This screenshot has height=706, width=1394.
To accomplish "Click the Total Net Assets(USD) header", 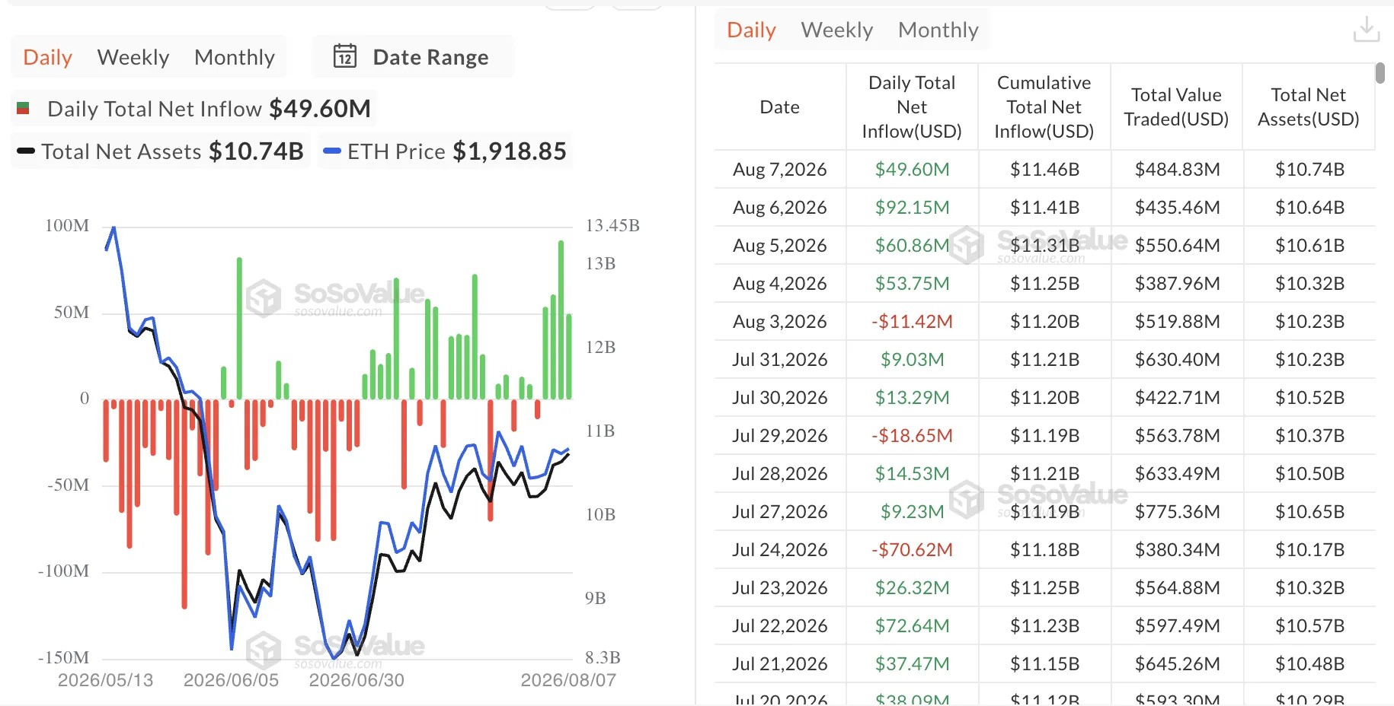I will coord(1309,107).
